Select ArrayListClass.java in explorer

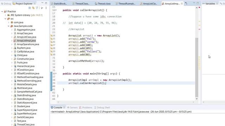click(27, 37)
